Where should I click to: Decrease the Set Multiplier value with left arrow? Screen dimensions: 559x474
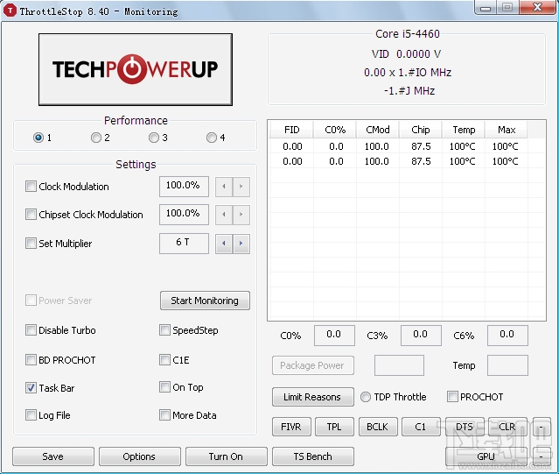point(224,244)
